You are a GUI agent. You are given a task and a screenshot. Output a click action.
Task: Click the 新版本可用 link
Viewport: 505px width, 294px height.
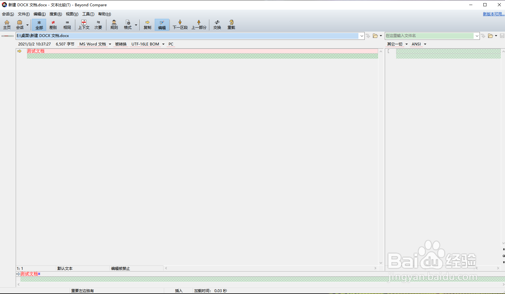(494, 14)
